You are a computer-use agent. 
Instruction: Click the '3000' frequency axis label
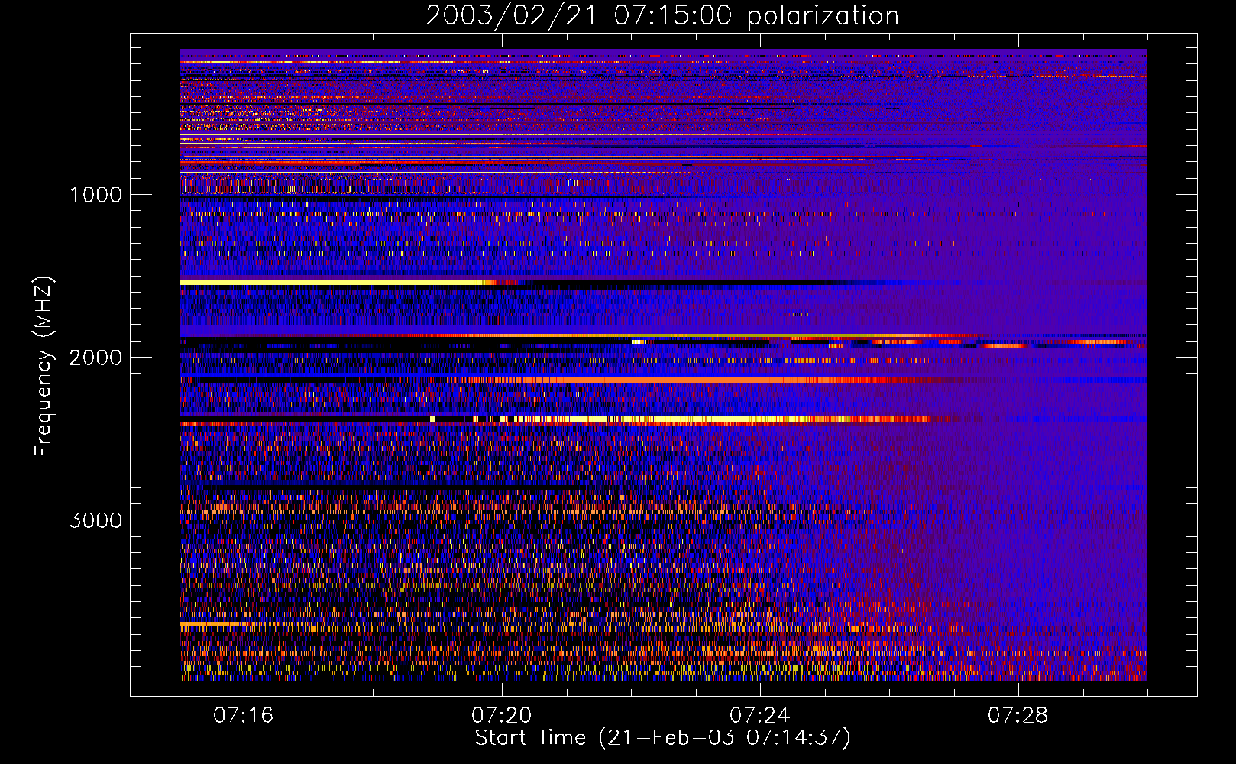(x=95, y=520)
